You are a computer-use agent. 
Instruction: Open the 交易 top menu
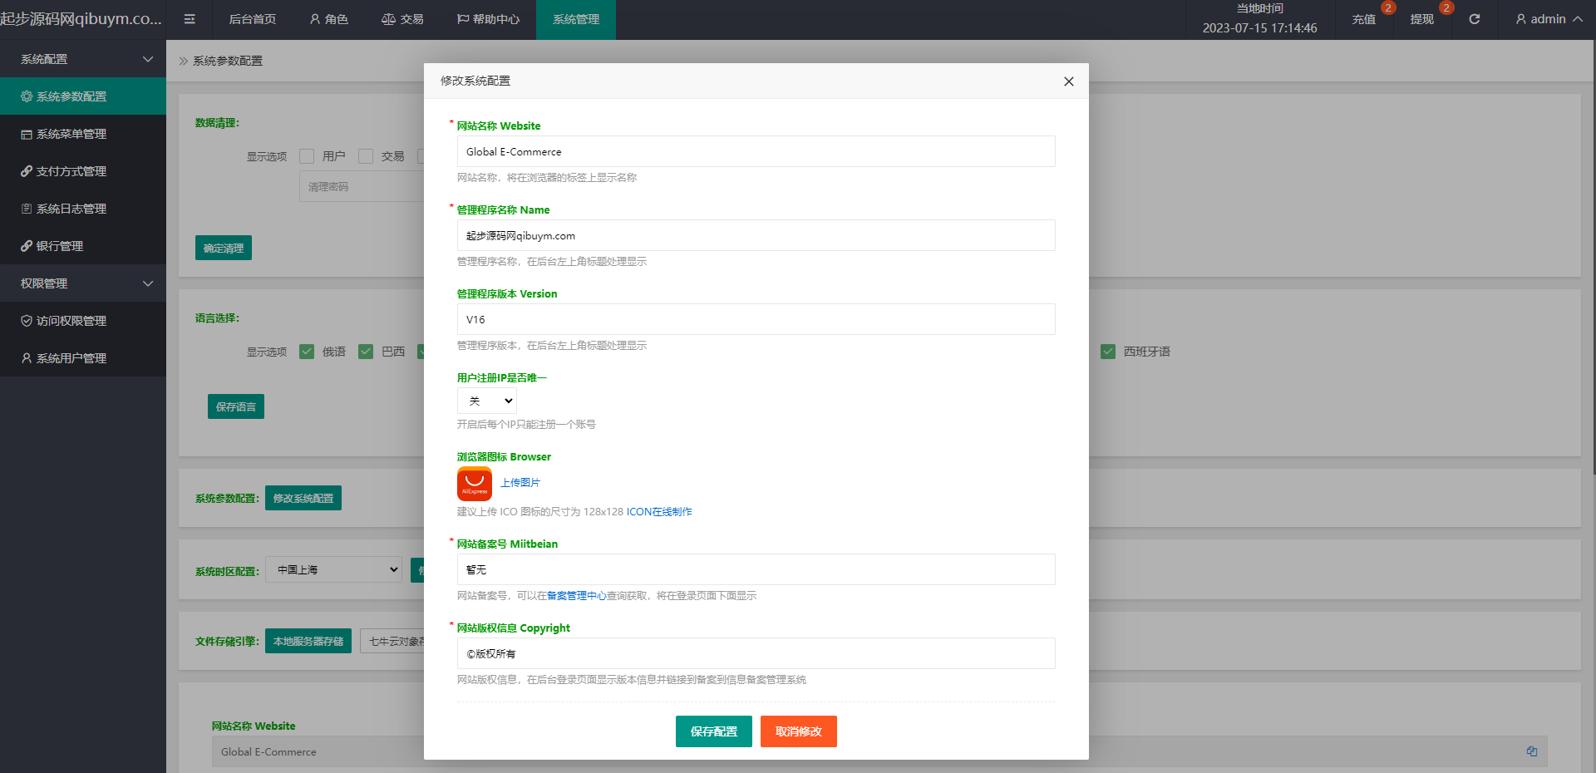click(x=402, y=19)
